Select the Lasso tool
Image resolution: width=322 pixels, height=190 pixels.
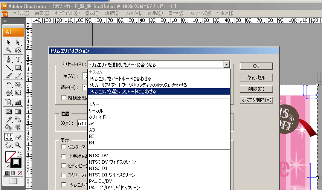click(x=18, y=50)
